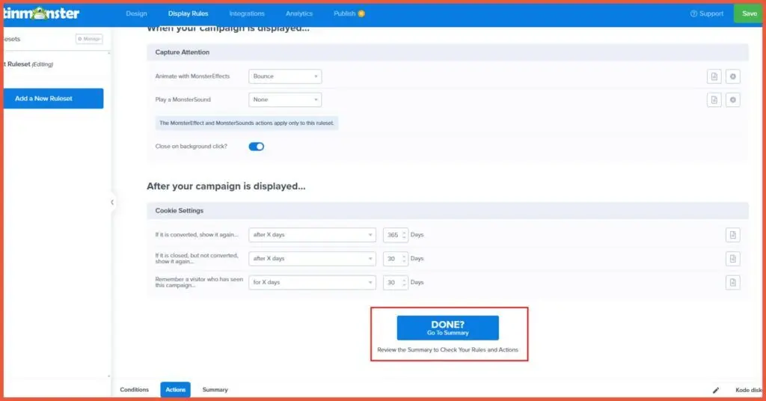Screen dimensions: 766x401
Task: Click the document icon in the MonsterSound row
Action: [x=714, y=100]
